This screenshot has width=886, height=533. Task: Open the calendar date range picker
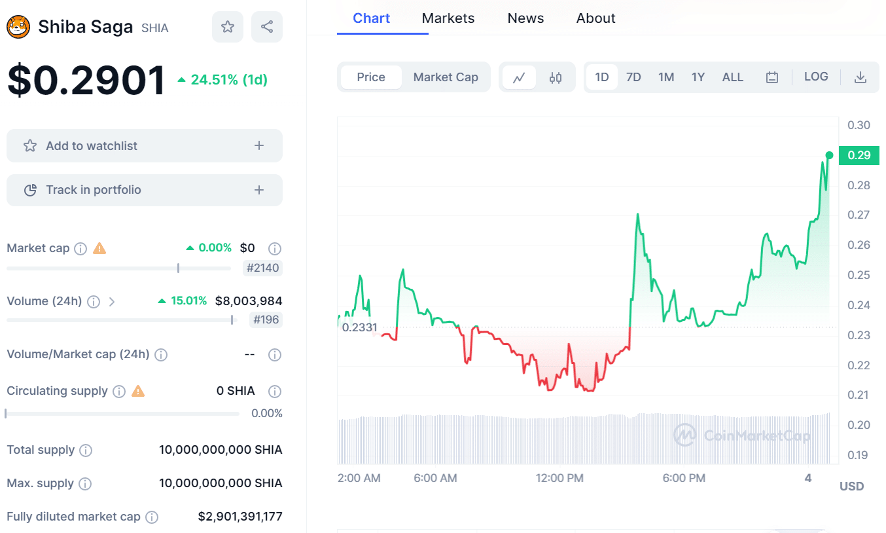(x=772, y=77)
